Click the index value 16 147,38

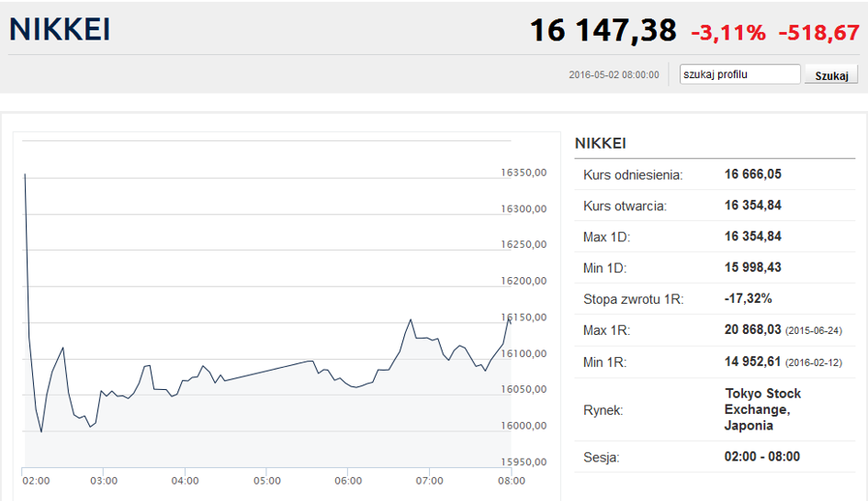tap(603, 30)
